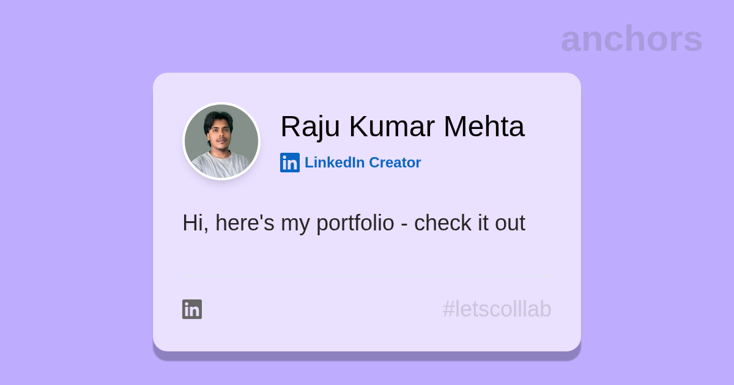Click "check it out" in the tagline
This screenshot has width=734, height=385.
click(469, 223)
